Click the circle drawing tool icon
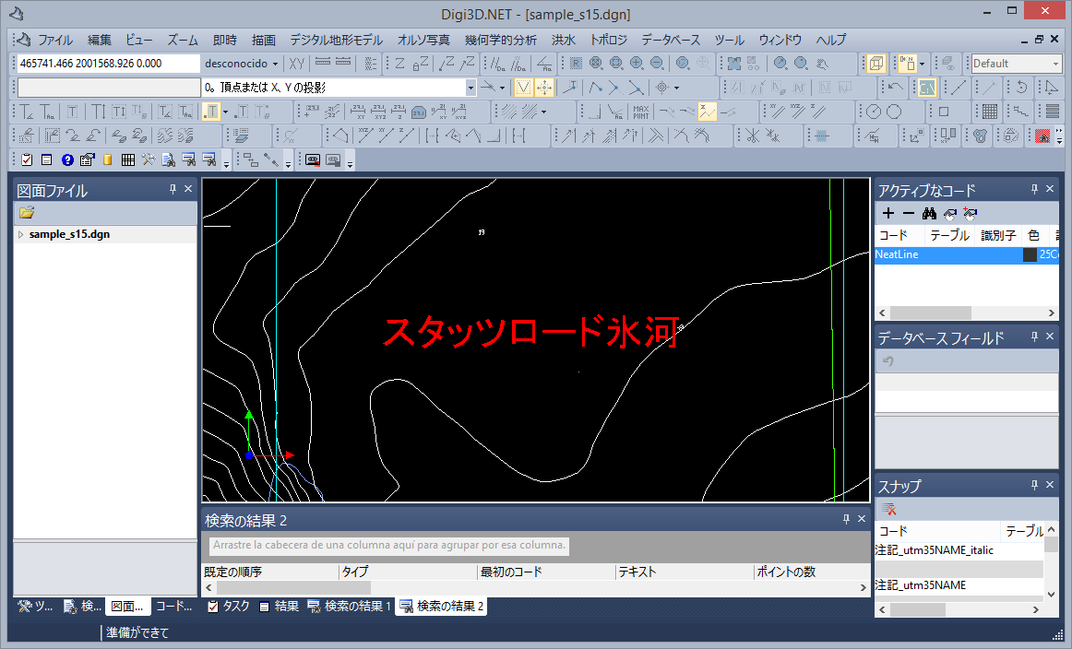Viewport: 1072px width, 649px height. (893, 112)
